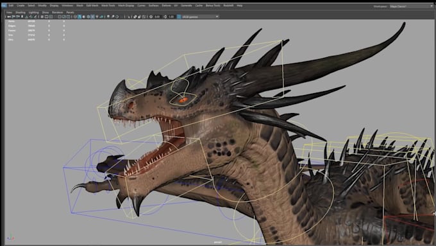Click the Grease Pencil icon
436x246 pixels.
tap(35, 17)
